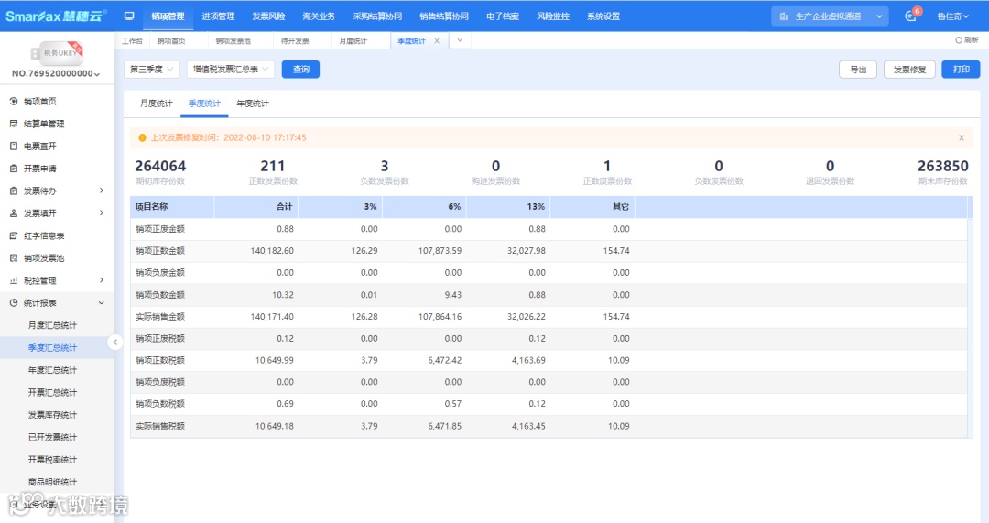
Task: Open 开票税率统计 in the sidebar
Action: (x=52, y=460)
